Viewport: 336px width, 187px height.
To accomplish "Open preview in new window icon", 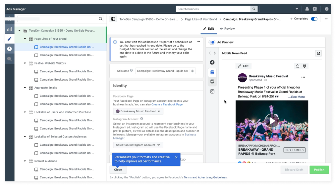I will click(x=318, y=53).
